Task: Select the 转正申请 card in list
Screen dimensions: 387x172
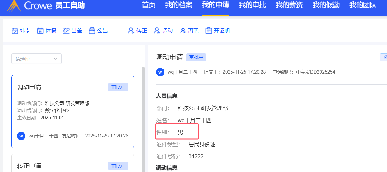Action: coord(73,163)
